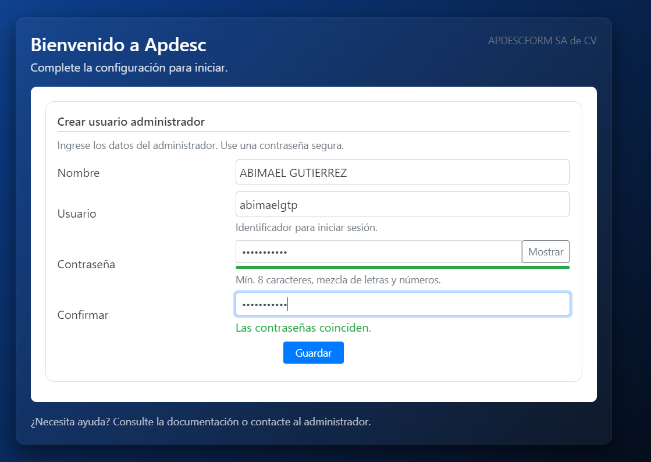Click the Bienvenido a Apdesc heading

pos(118,44)
